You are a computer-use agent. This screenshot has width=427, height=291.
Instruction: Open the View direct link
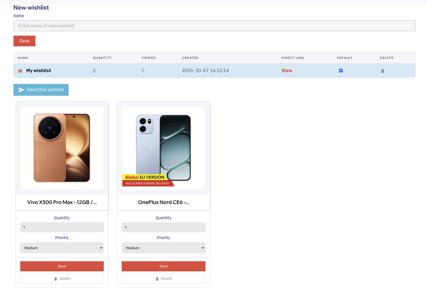coord(287,71)
